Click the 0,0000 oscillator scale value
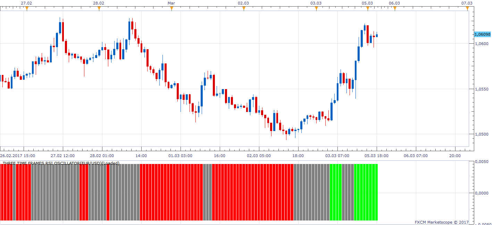The height and width of the screenshot is (225, 494). (482, 193)
